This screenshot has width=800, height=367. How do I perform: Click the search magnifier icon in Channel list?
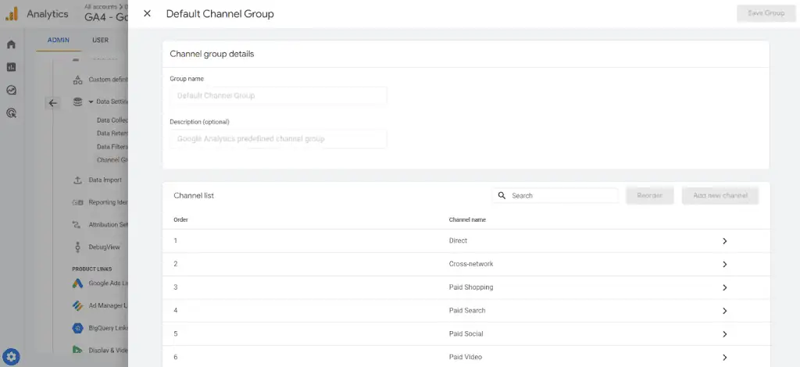click(x=502, y=196)
